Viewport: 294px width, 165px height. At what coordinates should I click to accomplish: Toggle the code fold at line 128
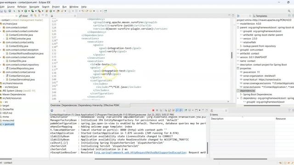click(x=57, y=40)
